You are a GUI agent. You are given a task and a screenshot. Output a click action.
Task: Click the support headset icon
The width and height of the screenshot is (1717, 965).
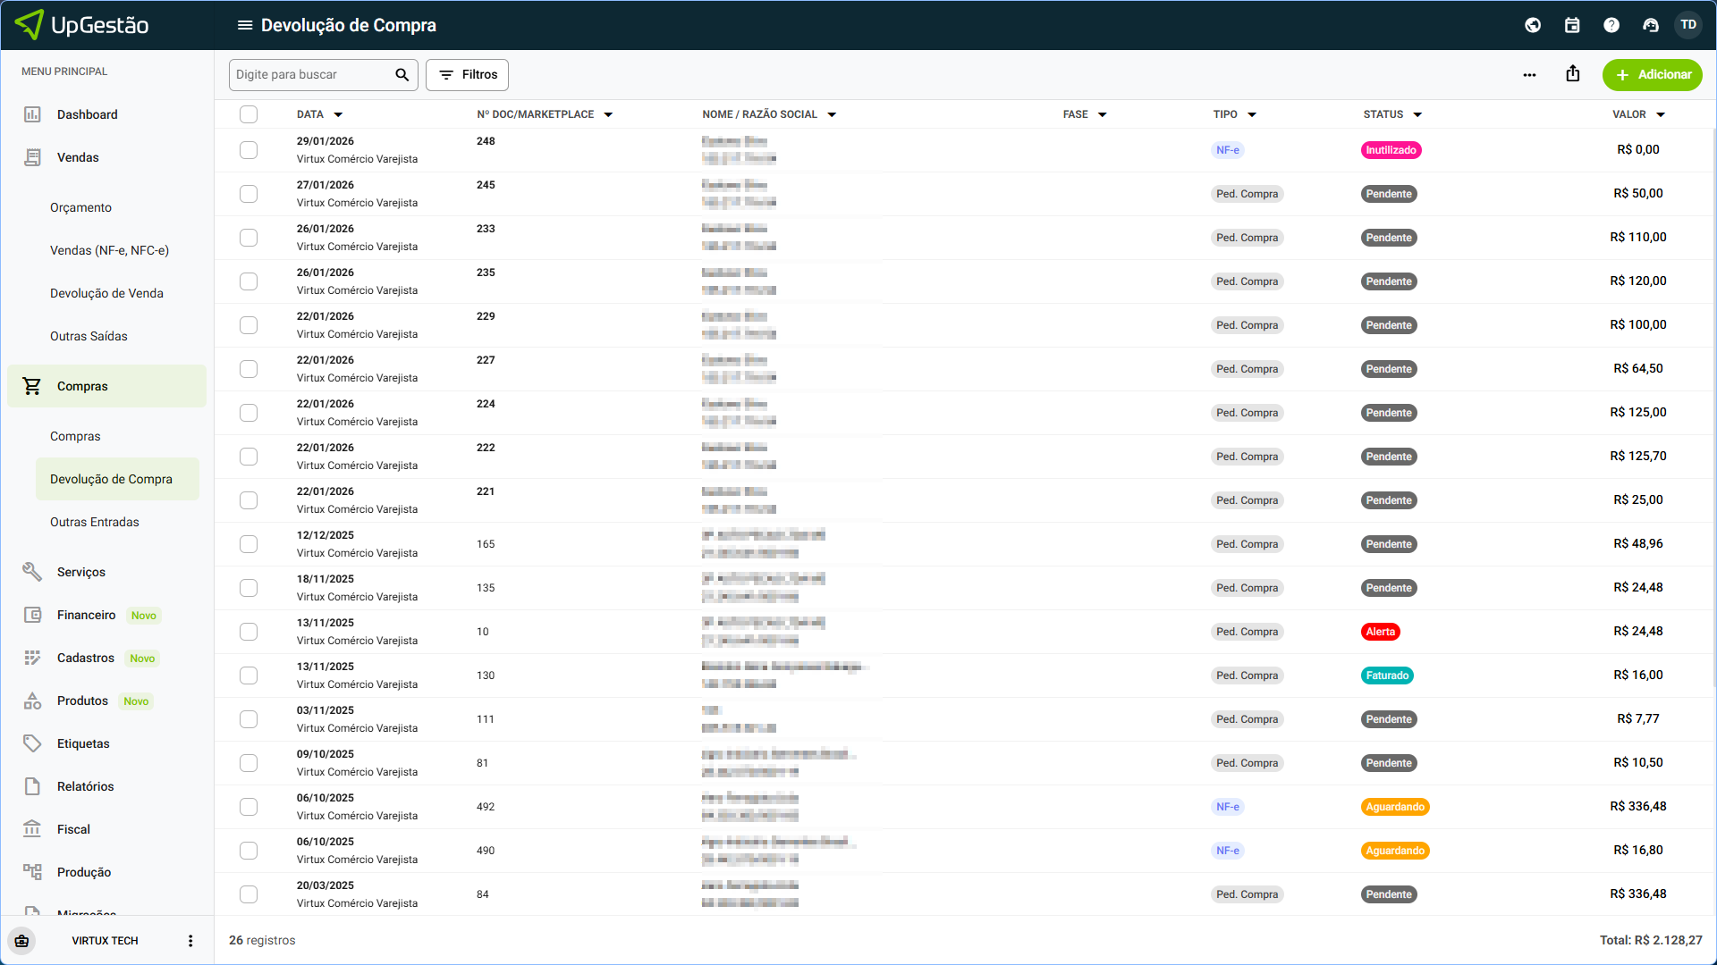pos(1651,25)
